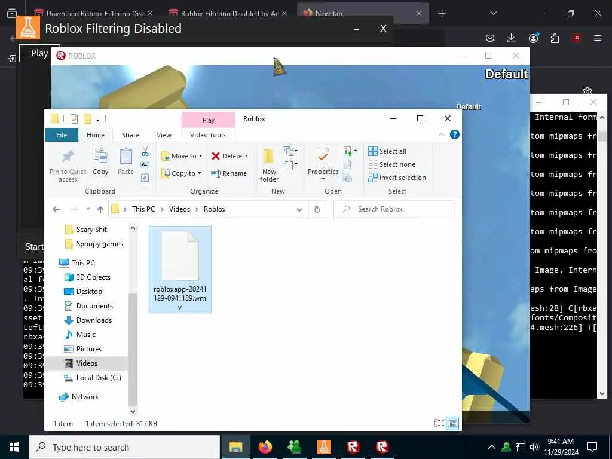This screenshot has width=612, height=459.
Task: Click the Copy button in Clipboard group
Action: pyautogui.click(x=100, y=161)
